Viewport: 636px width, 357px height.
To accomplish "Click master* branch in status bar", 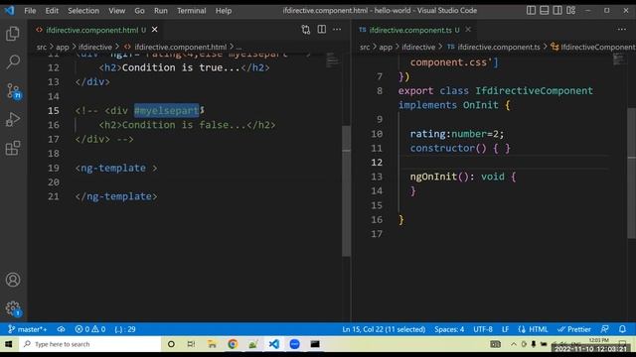I will [28, 329].
